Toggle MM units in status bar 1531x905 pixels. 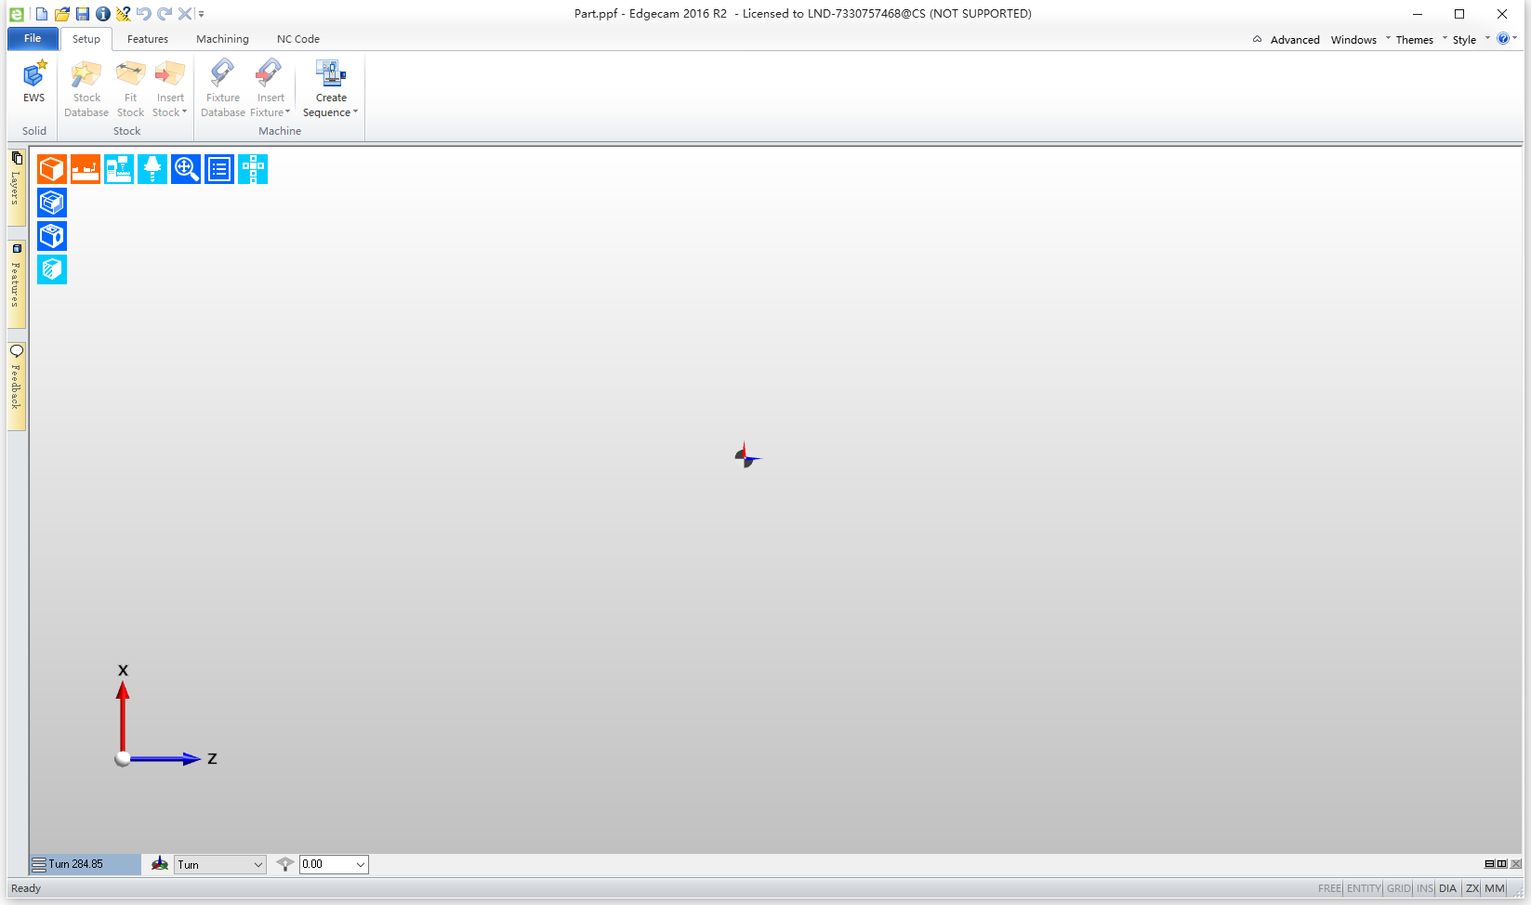[1495, 889]
